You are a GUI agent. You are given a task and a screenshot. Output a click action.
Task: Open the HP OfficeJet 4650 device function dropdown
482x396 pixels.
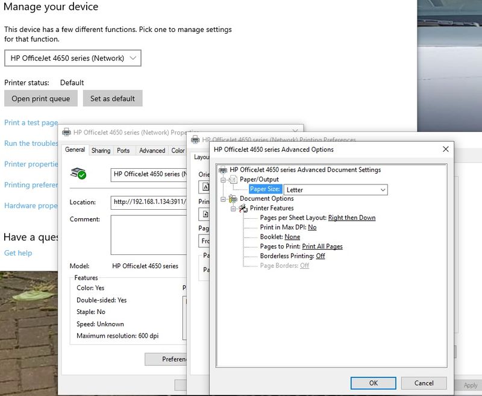(73, 58)
